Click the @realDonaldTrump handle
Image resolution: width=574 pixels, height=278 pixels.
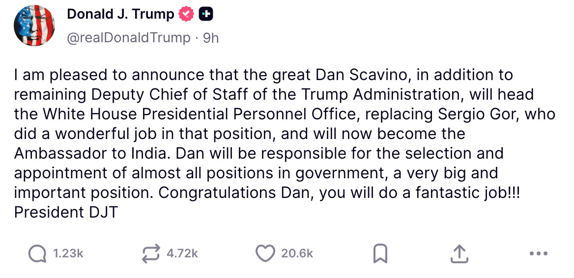point(128,38)
